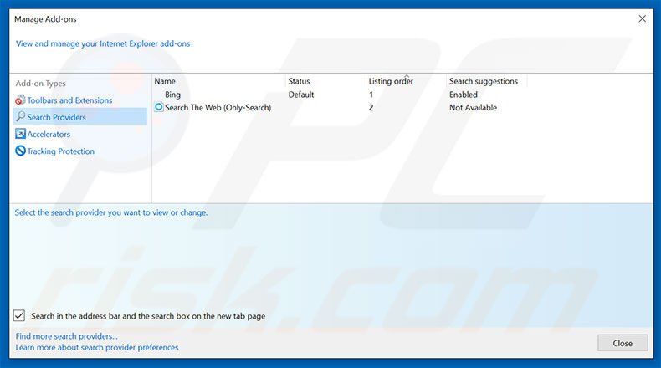
Task: Sort by Search suggestions column header
Action: 483,81
